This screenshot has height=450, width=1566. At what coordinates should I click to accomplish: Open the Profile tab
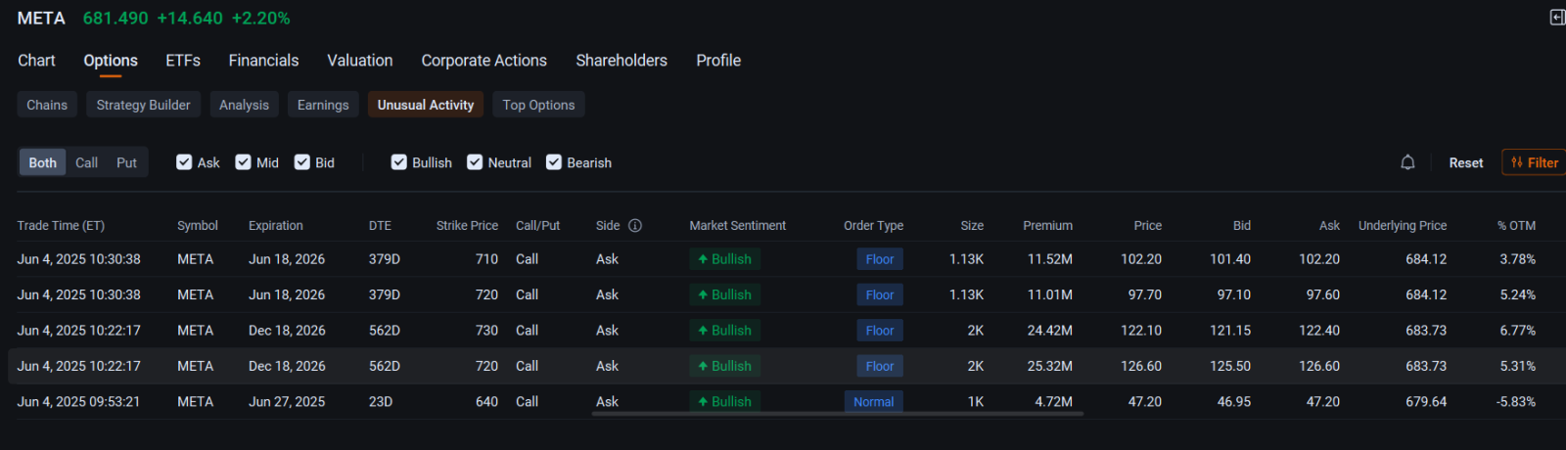[718, 61]
